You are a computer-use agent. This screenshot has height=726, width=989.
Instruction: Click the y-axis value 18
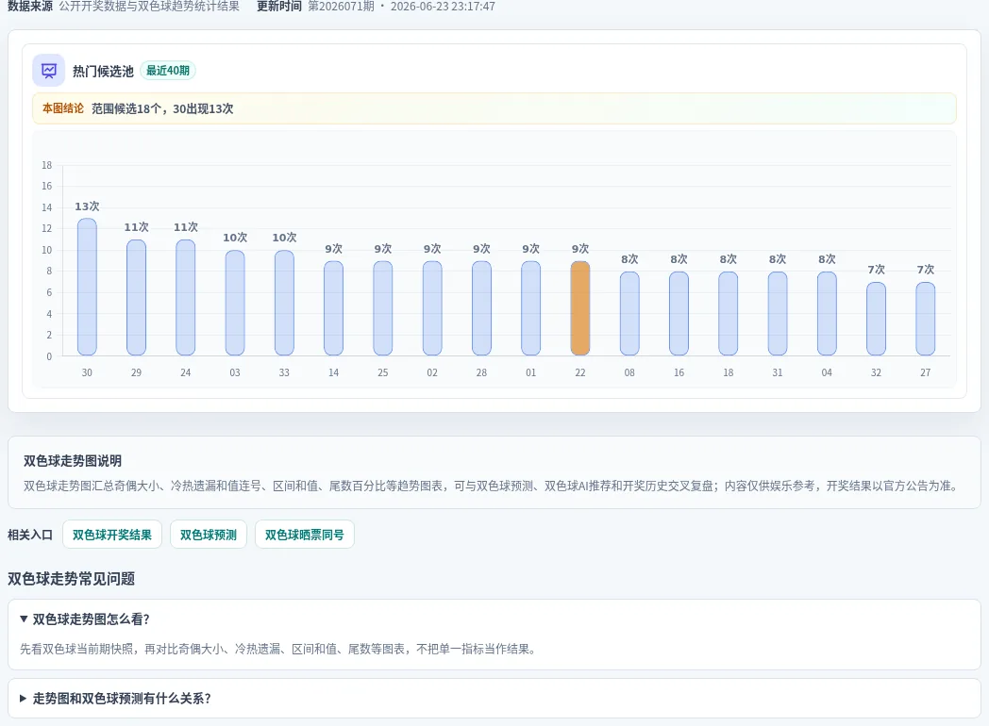(46, 165)
